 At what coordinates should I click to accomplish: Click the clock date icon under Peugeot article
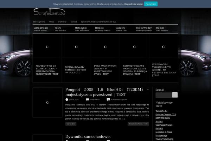(x=67, y=99)
